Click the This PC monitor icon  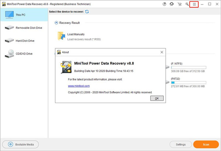(9, 15)
